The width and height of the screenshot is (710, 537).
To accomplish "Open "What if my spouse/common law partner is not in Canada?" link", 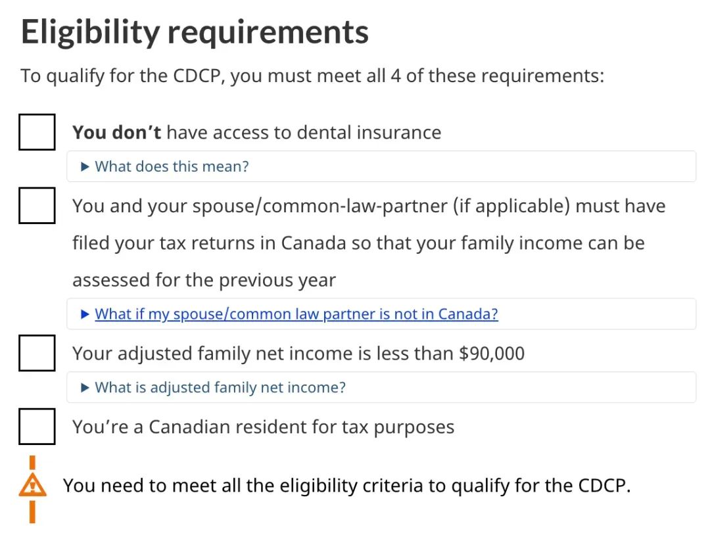I will click(x=296, y=314).
